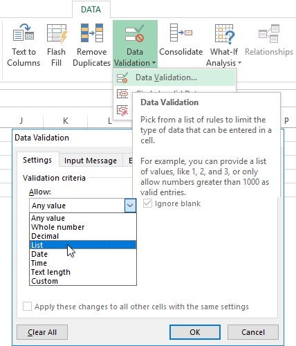The image size is (296, 346).
Task: Expand the Data Validation dropdown arrow
Action: coord(154,63)
